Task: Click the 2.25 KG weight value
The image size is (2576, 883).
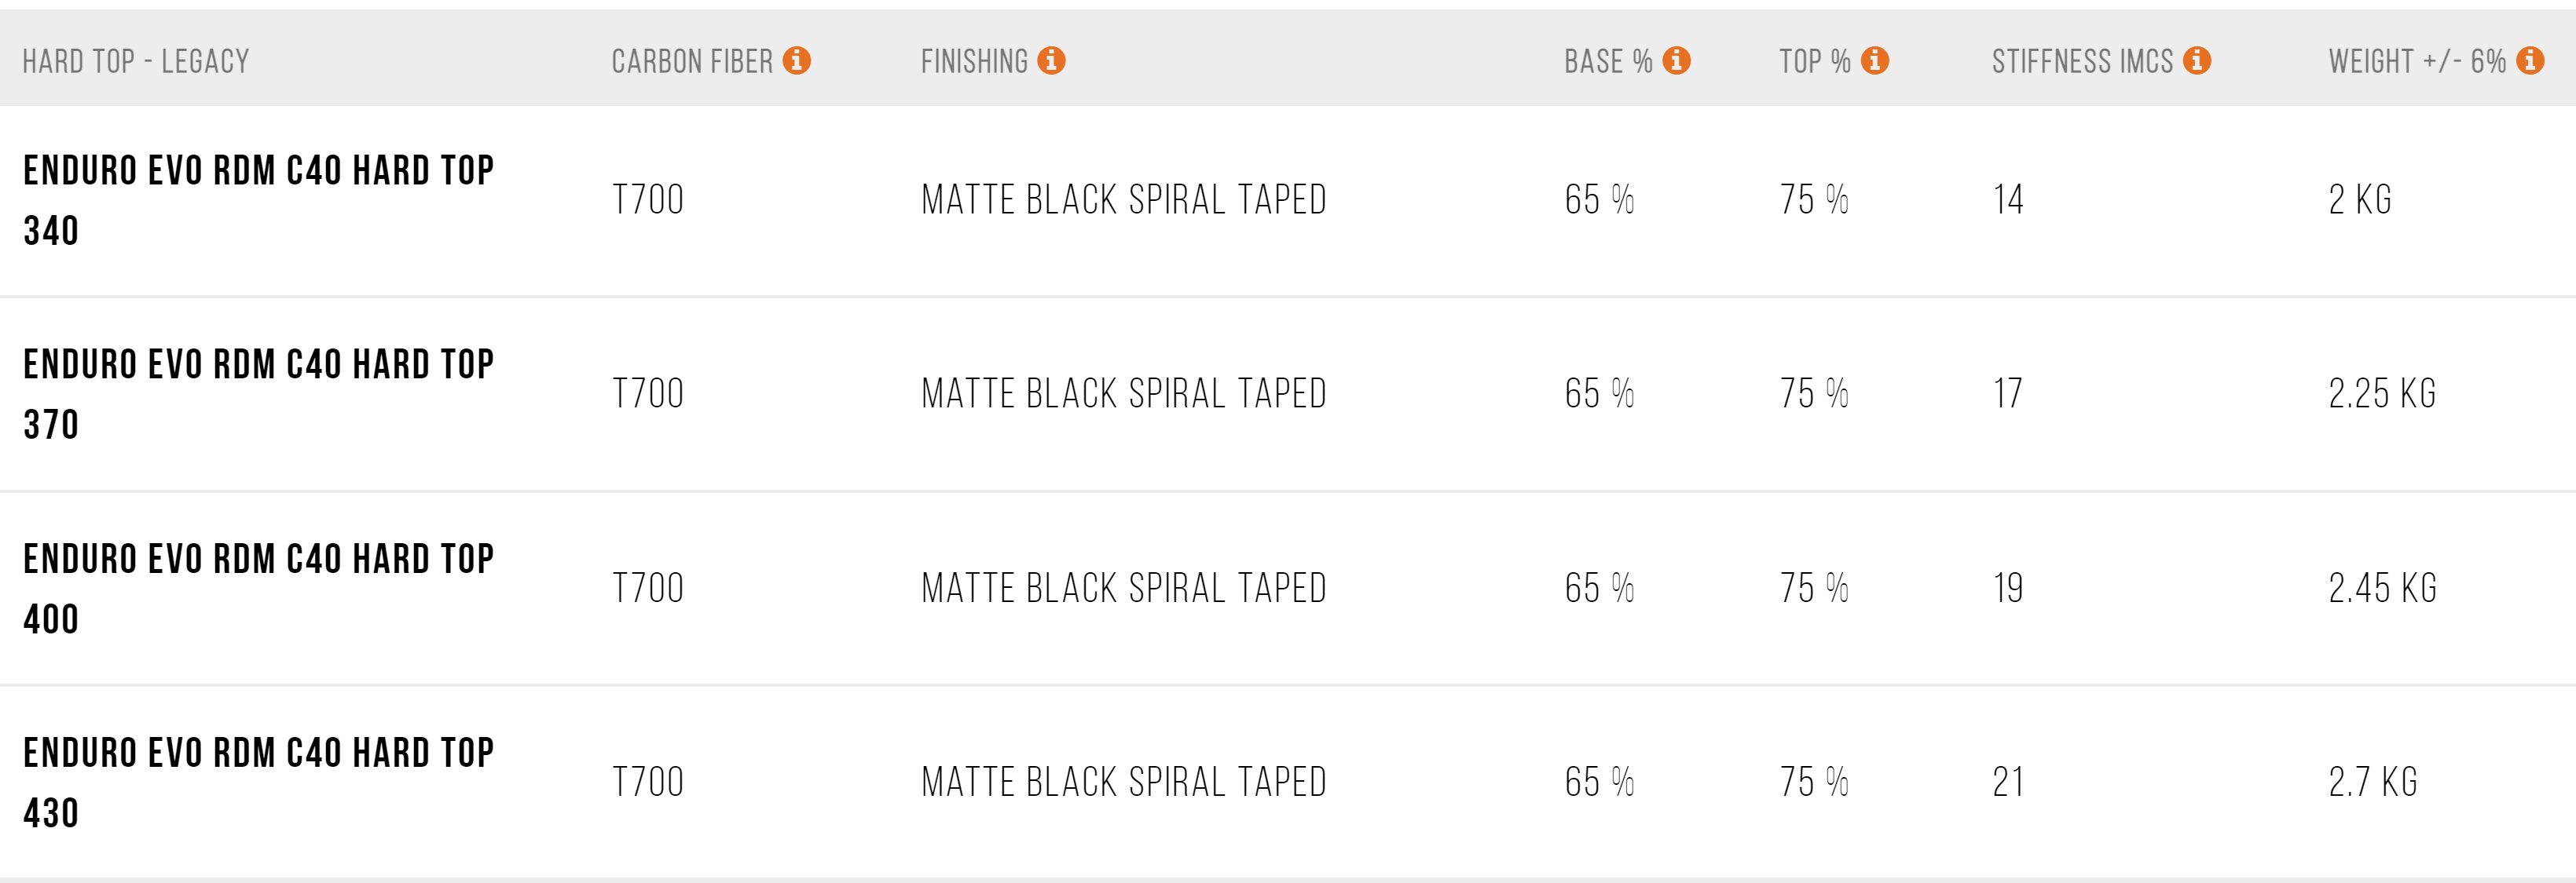Action: click(2382, 393)
